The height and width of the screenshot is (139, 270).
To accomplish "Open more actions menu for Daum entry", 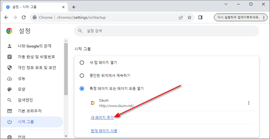I will (x=248, y=103).
